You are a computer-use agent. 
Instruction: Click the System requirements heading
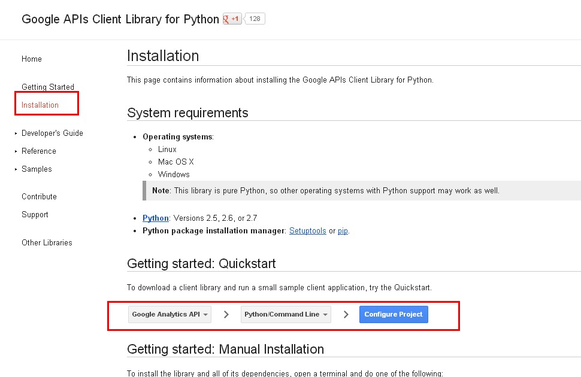coord(187,113)
